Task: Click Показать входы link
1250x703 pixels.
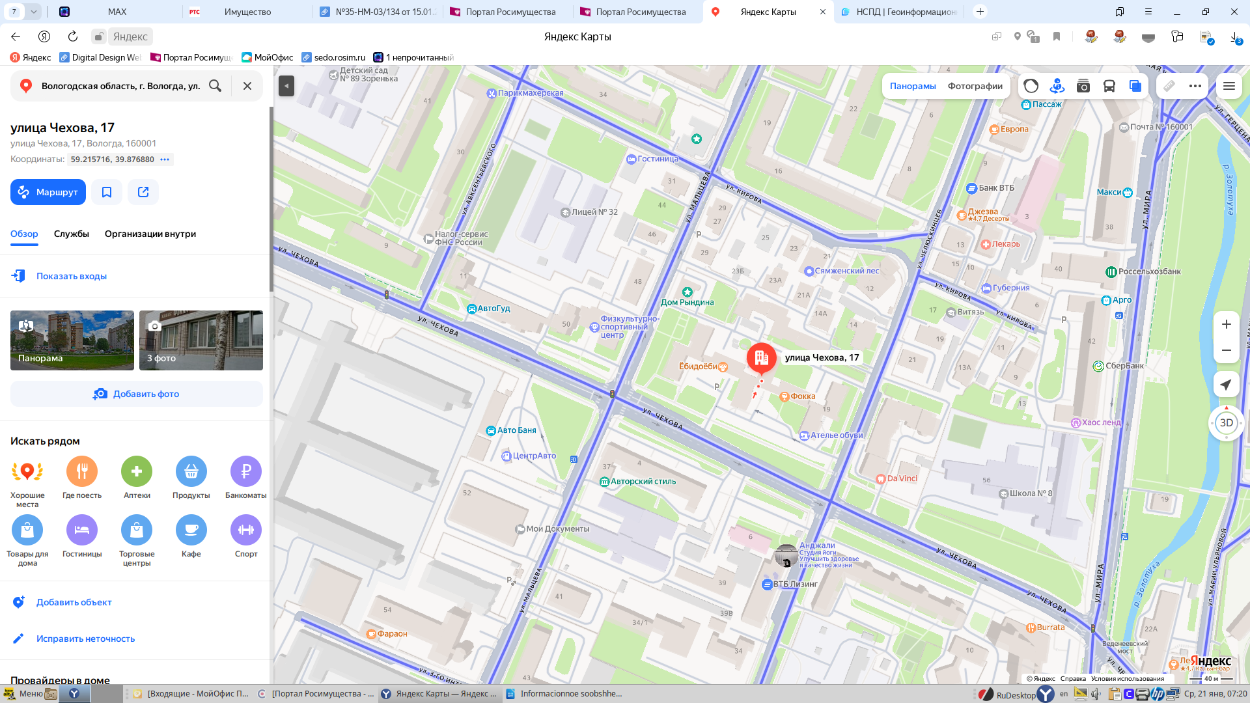Action: pos(72,276)
